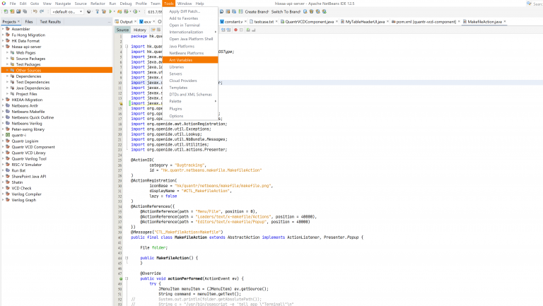Screen dimensions: 543x306
Task: Run the project with green play icon
Action: point(110,11)
